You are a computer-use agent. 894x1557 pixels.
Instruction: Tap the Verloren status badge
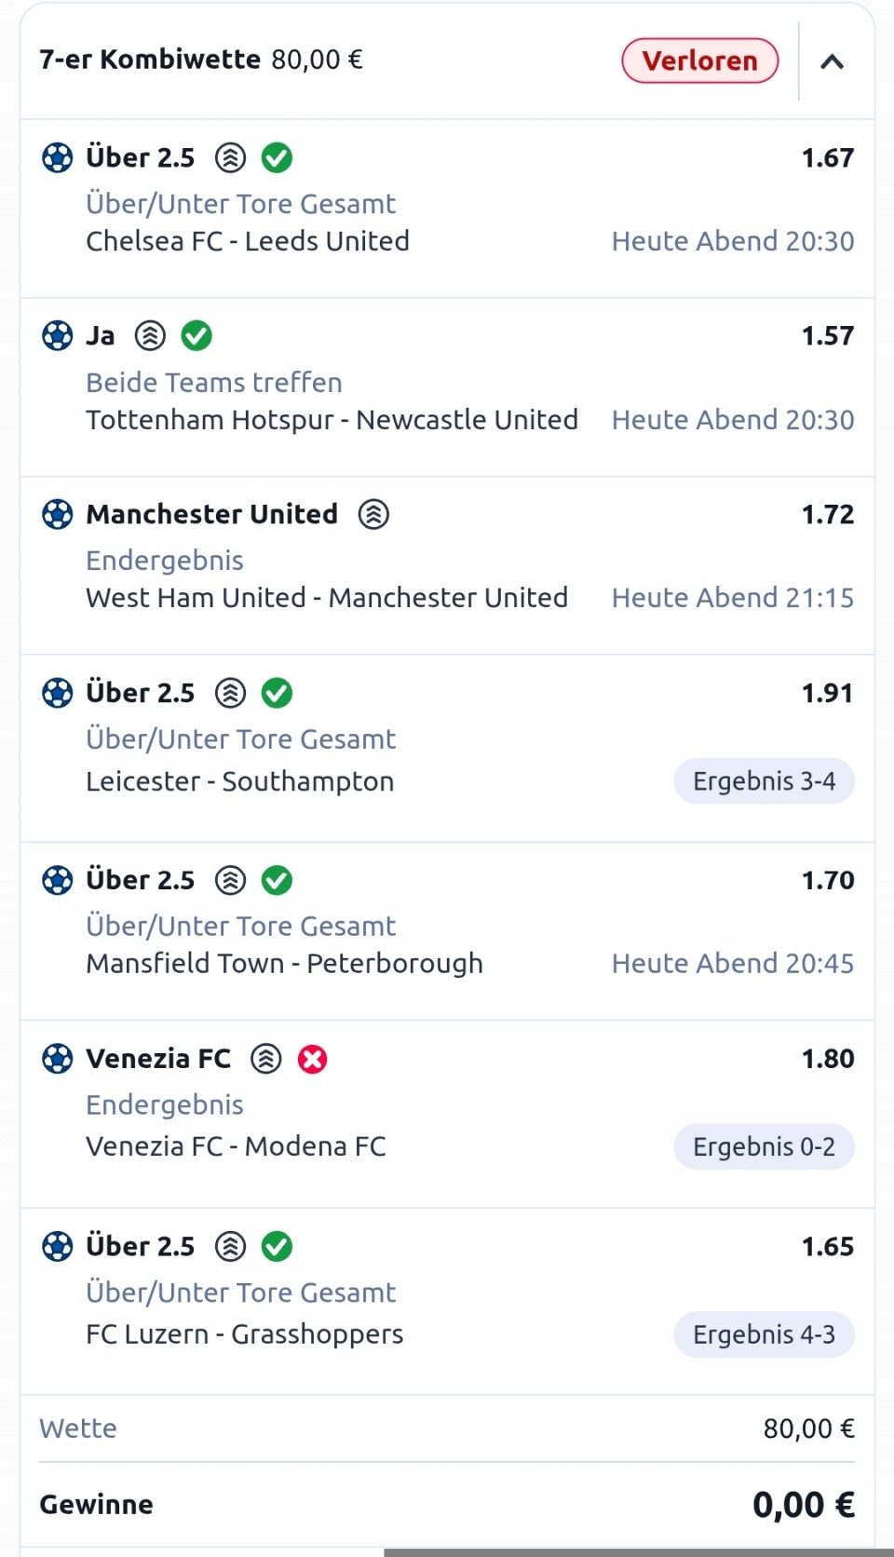coord(699,61)
